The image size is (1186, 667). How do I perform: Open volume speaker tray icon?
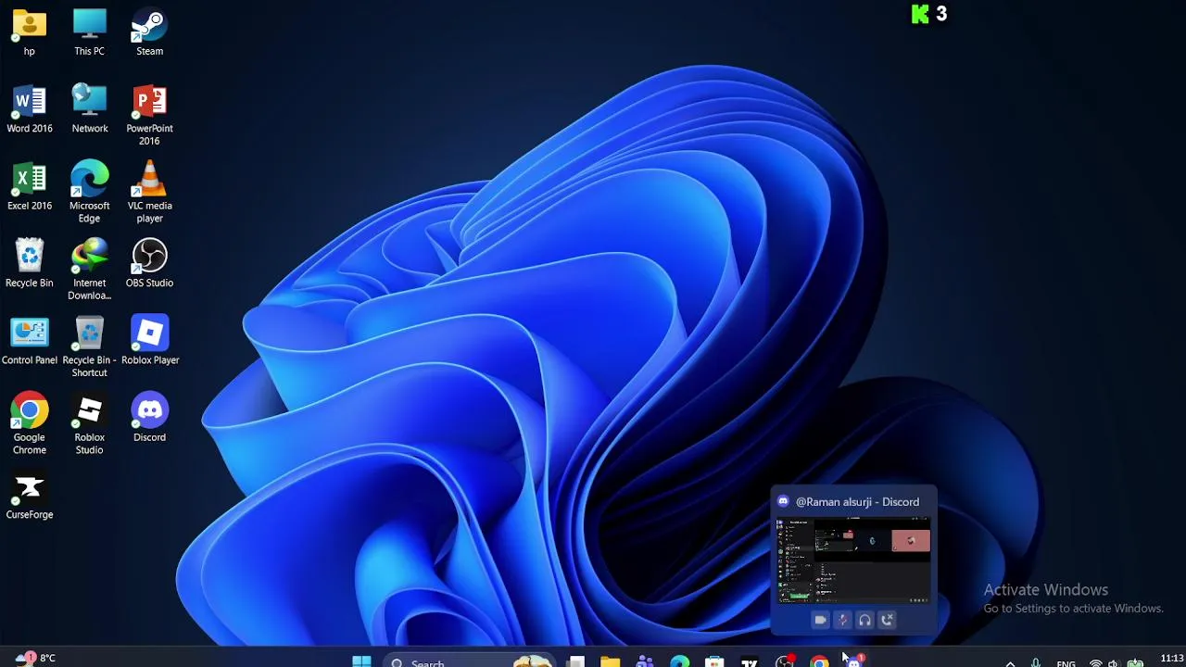click(1114, 662)
